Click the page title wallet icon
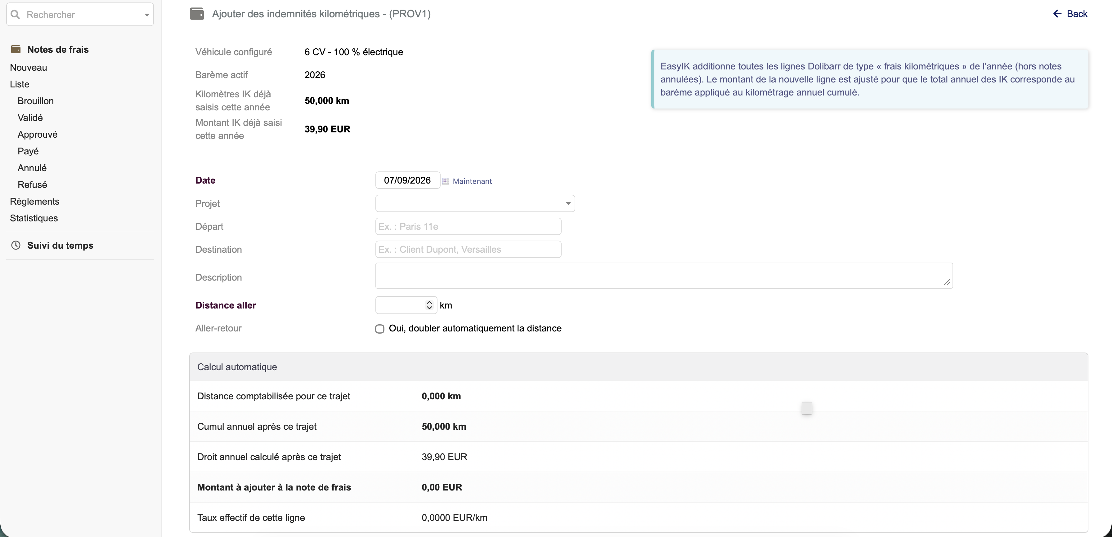 (197, 14)
